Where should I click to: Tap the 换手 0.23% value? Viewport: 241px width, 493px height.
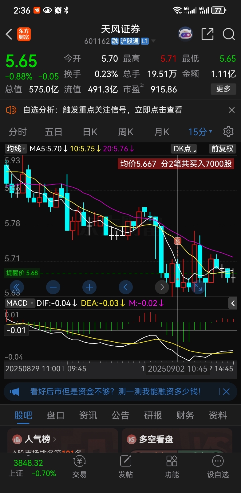pyautogui.click(x=106, y=74)
